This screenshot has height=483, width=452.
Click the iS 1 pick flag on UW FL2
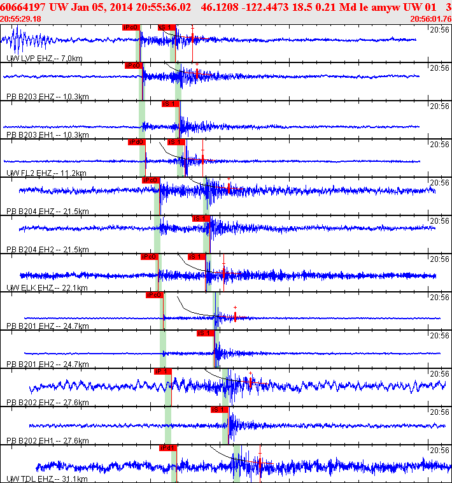pos(176,142)
